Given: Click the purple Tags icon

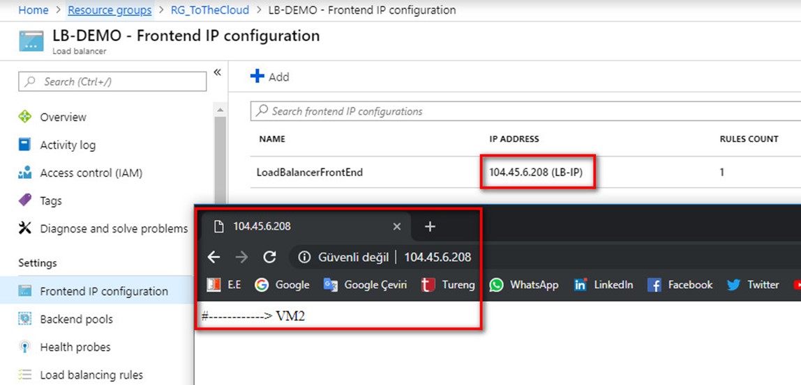Looking at the screenshot, I should (x=24, y=201).
